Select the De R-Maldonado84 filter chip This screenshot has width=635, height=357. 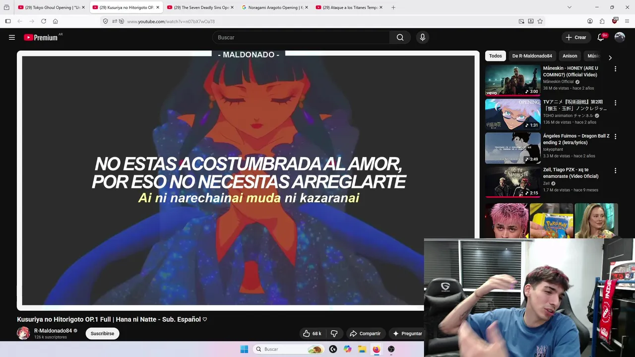click(532, 56)
